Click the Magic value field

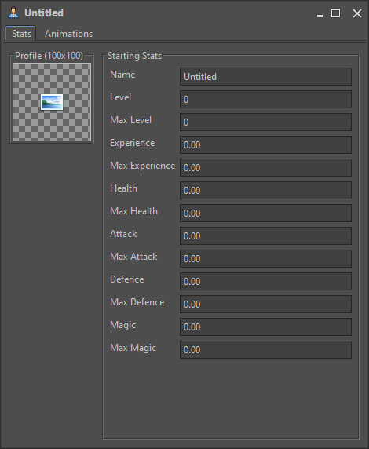[265, 327]
